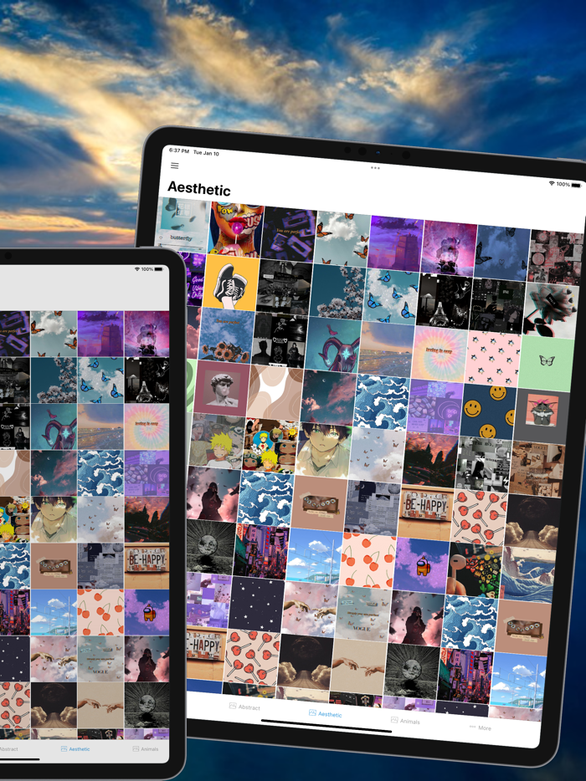The width and height of the screenshot is (586, 781).
Task: Choose the yellow smiley faces wallpaper
Action: click(489, 411)
